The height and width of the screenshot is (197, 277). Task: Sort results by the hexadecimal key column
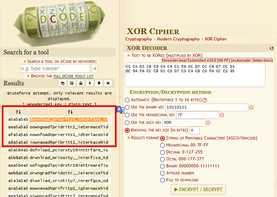pos(19,112)
